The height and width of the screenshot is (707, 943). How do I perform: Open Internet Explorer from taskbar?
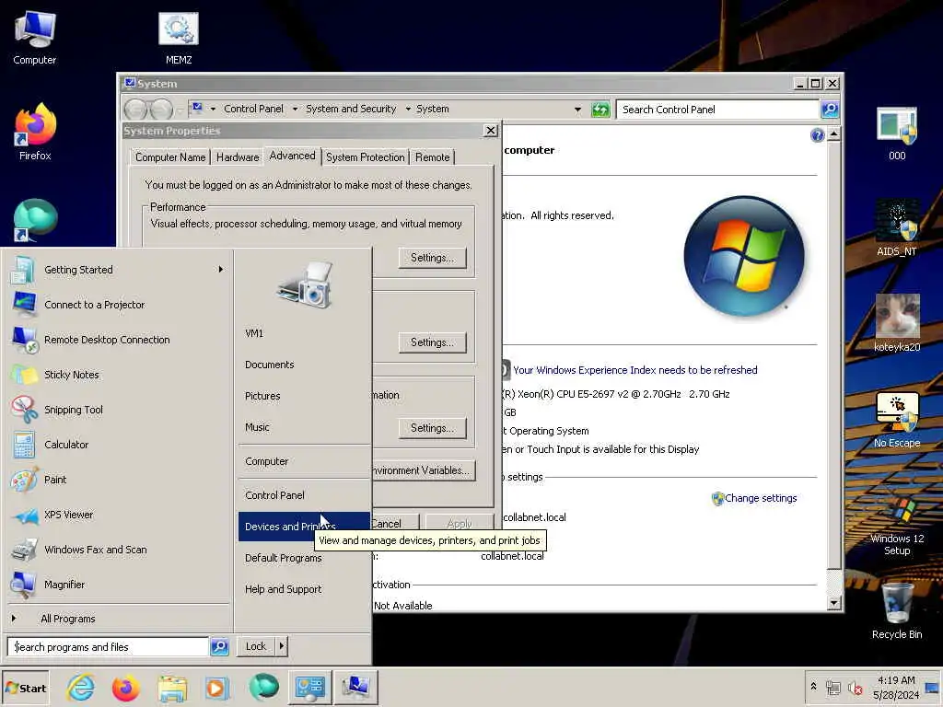[81, 688]
